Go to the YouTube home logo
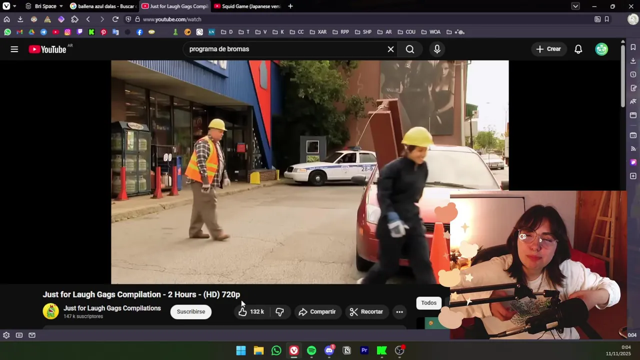The width and height of the screenshot is (640, 360). coord(47,49)
